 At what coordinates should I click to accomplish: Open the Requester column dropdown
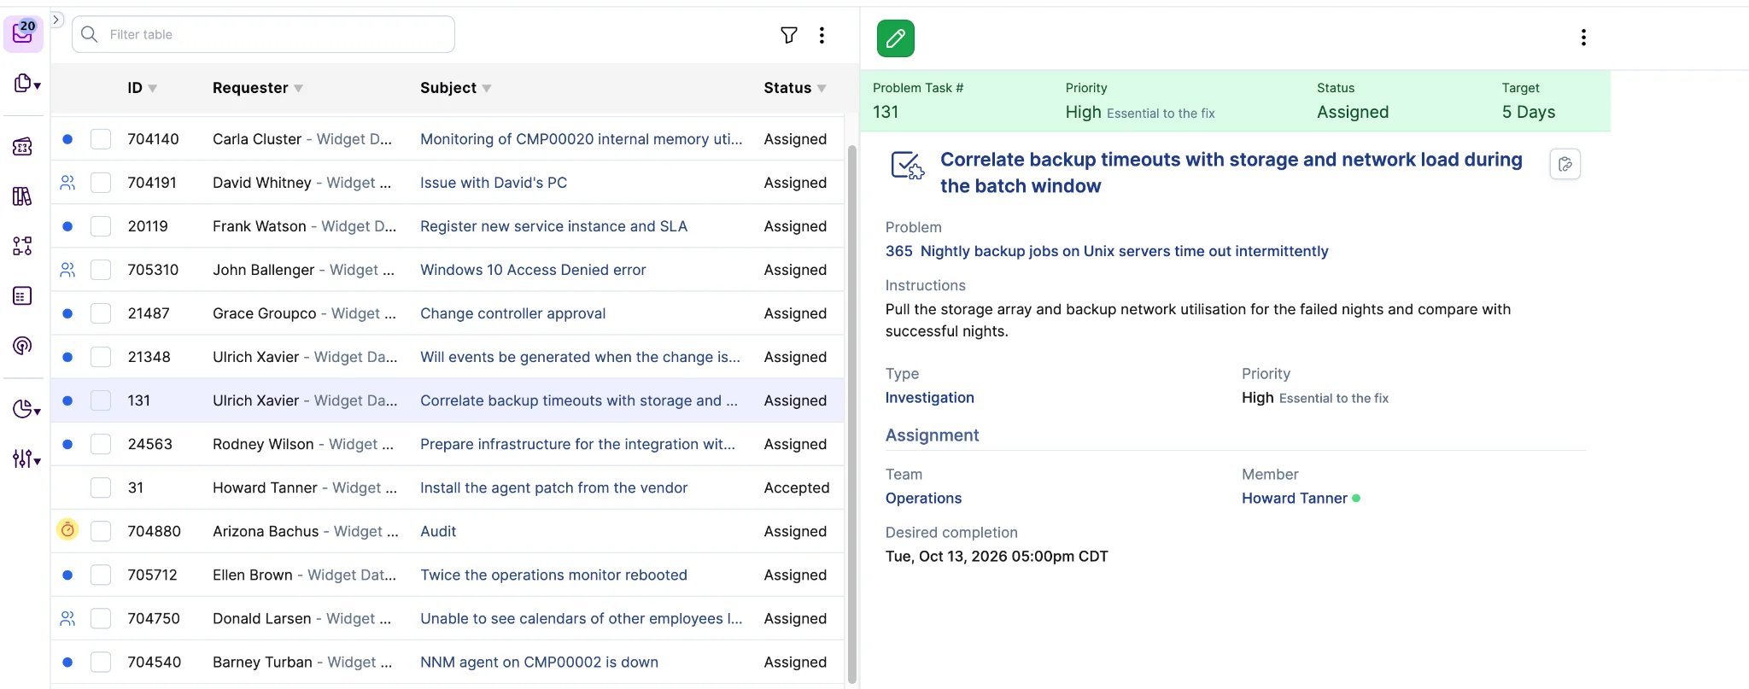pyautogui.click(x=299, y=89)
